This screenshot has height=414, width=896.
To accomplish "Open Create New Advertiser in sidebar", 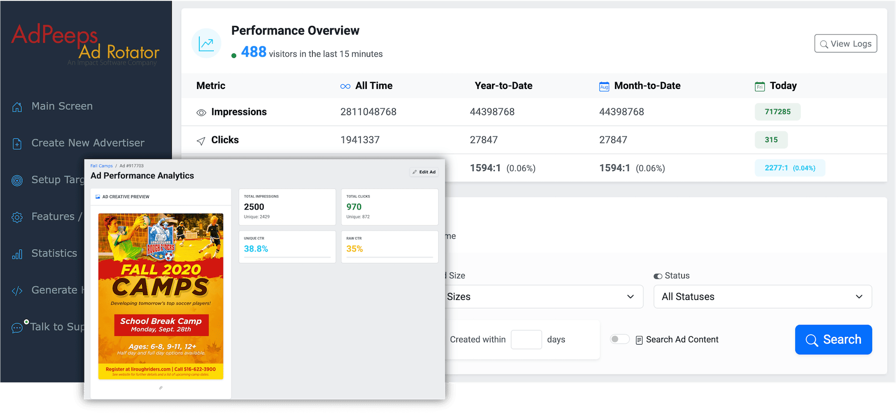I will [88, 143].
